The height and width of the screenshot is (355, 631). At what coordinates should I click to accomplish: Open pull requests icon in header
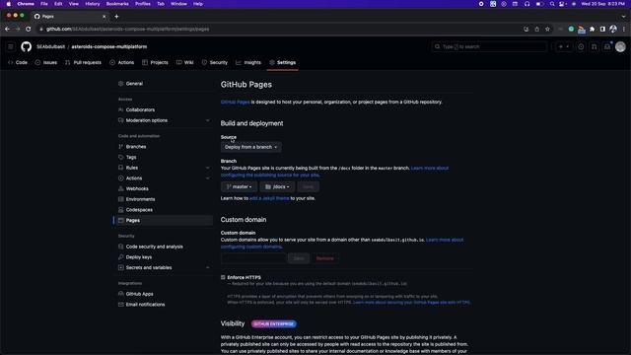coord(594,46)
